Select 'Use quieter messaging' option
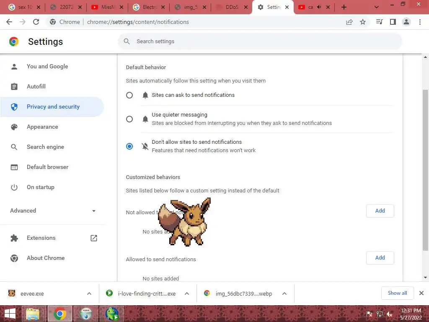This screenshot has height=322, width=429. 129,119
